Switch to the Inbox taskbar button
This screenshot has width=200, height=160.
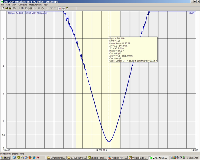(x=97, y=158)
